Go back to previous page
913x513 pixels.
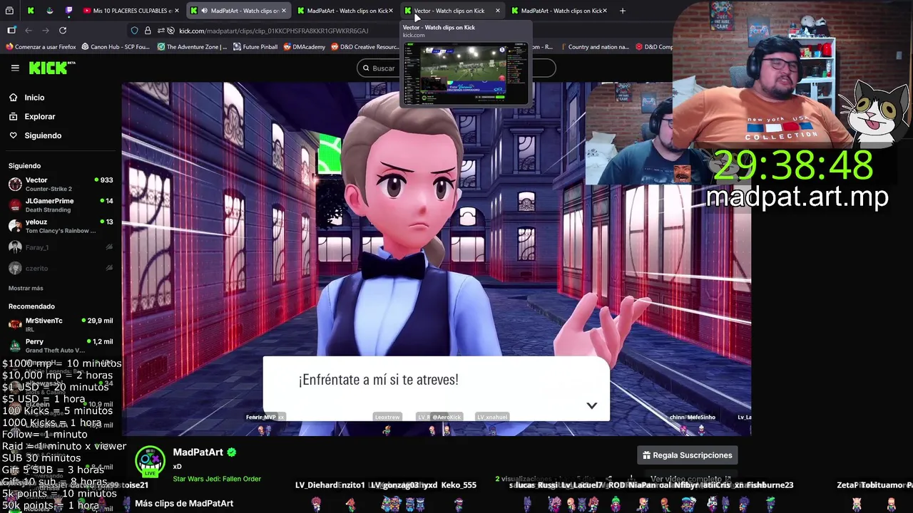coord(29,31)
